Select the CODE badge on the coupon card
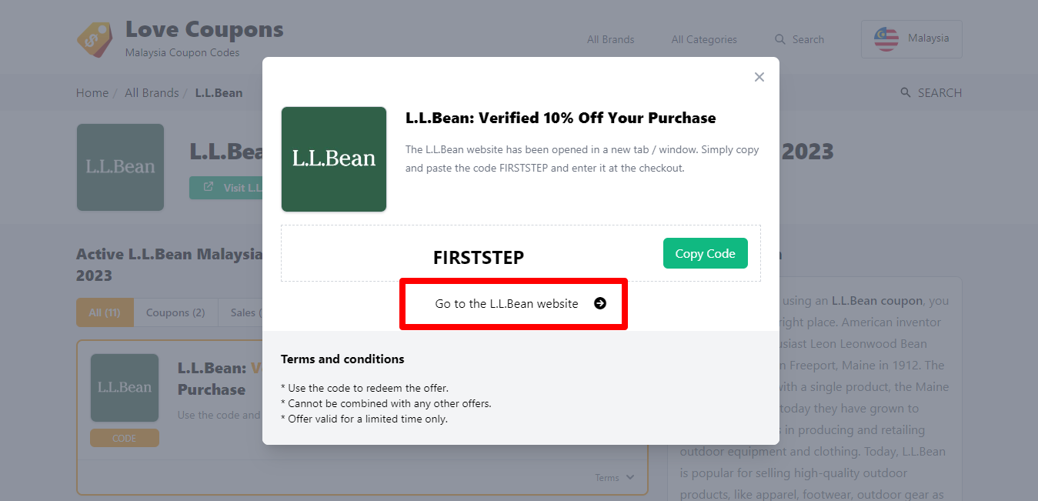Image resolution: width=1038 pixels, height=501 pixels. (124, 437)
